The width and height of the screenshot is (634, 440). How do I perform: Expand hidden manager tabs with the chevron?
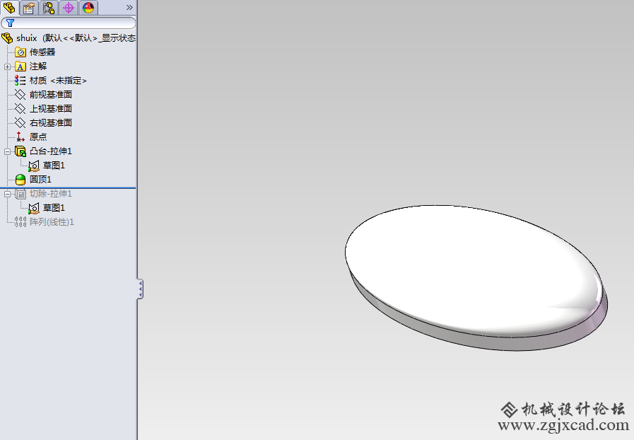coord(129,8)
